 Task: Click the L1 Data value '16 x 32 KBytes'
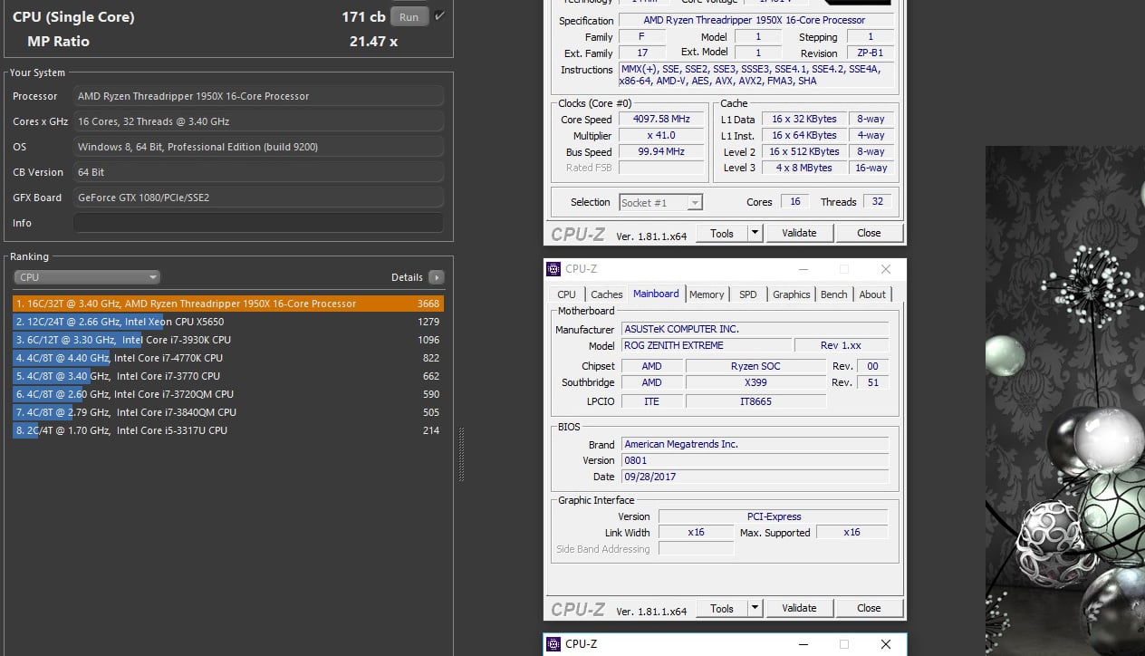[803, 120]
